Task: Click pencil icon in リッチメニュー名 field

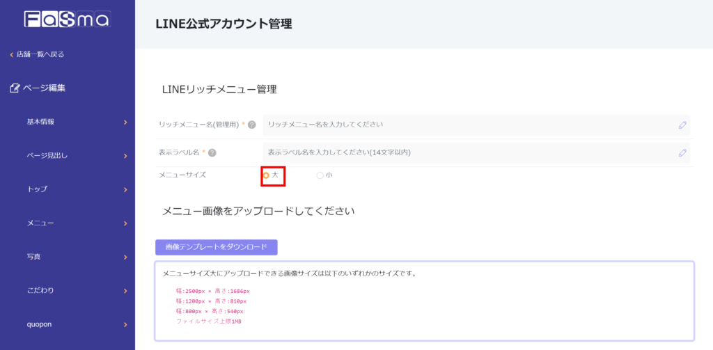Action: (682, 125)
